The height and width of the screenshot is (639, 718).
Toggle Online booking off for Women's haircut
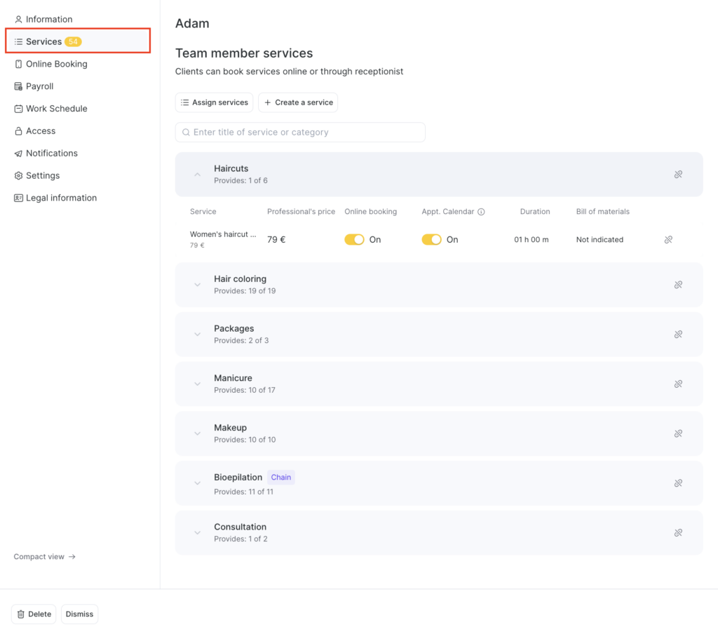click(354, 240)
